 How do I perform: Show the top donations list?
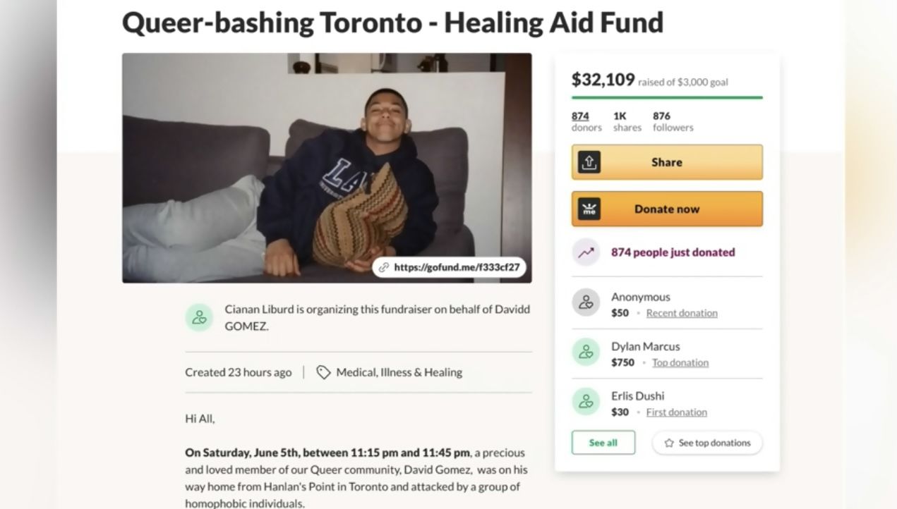click(x=707, y=443)
